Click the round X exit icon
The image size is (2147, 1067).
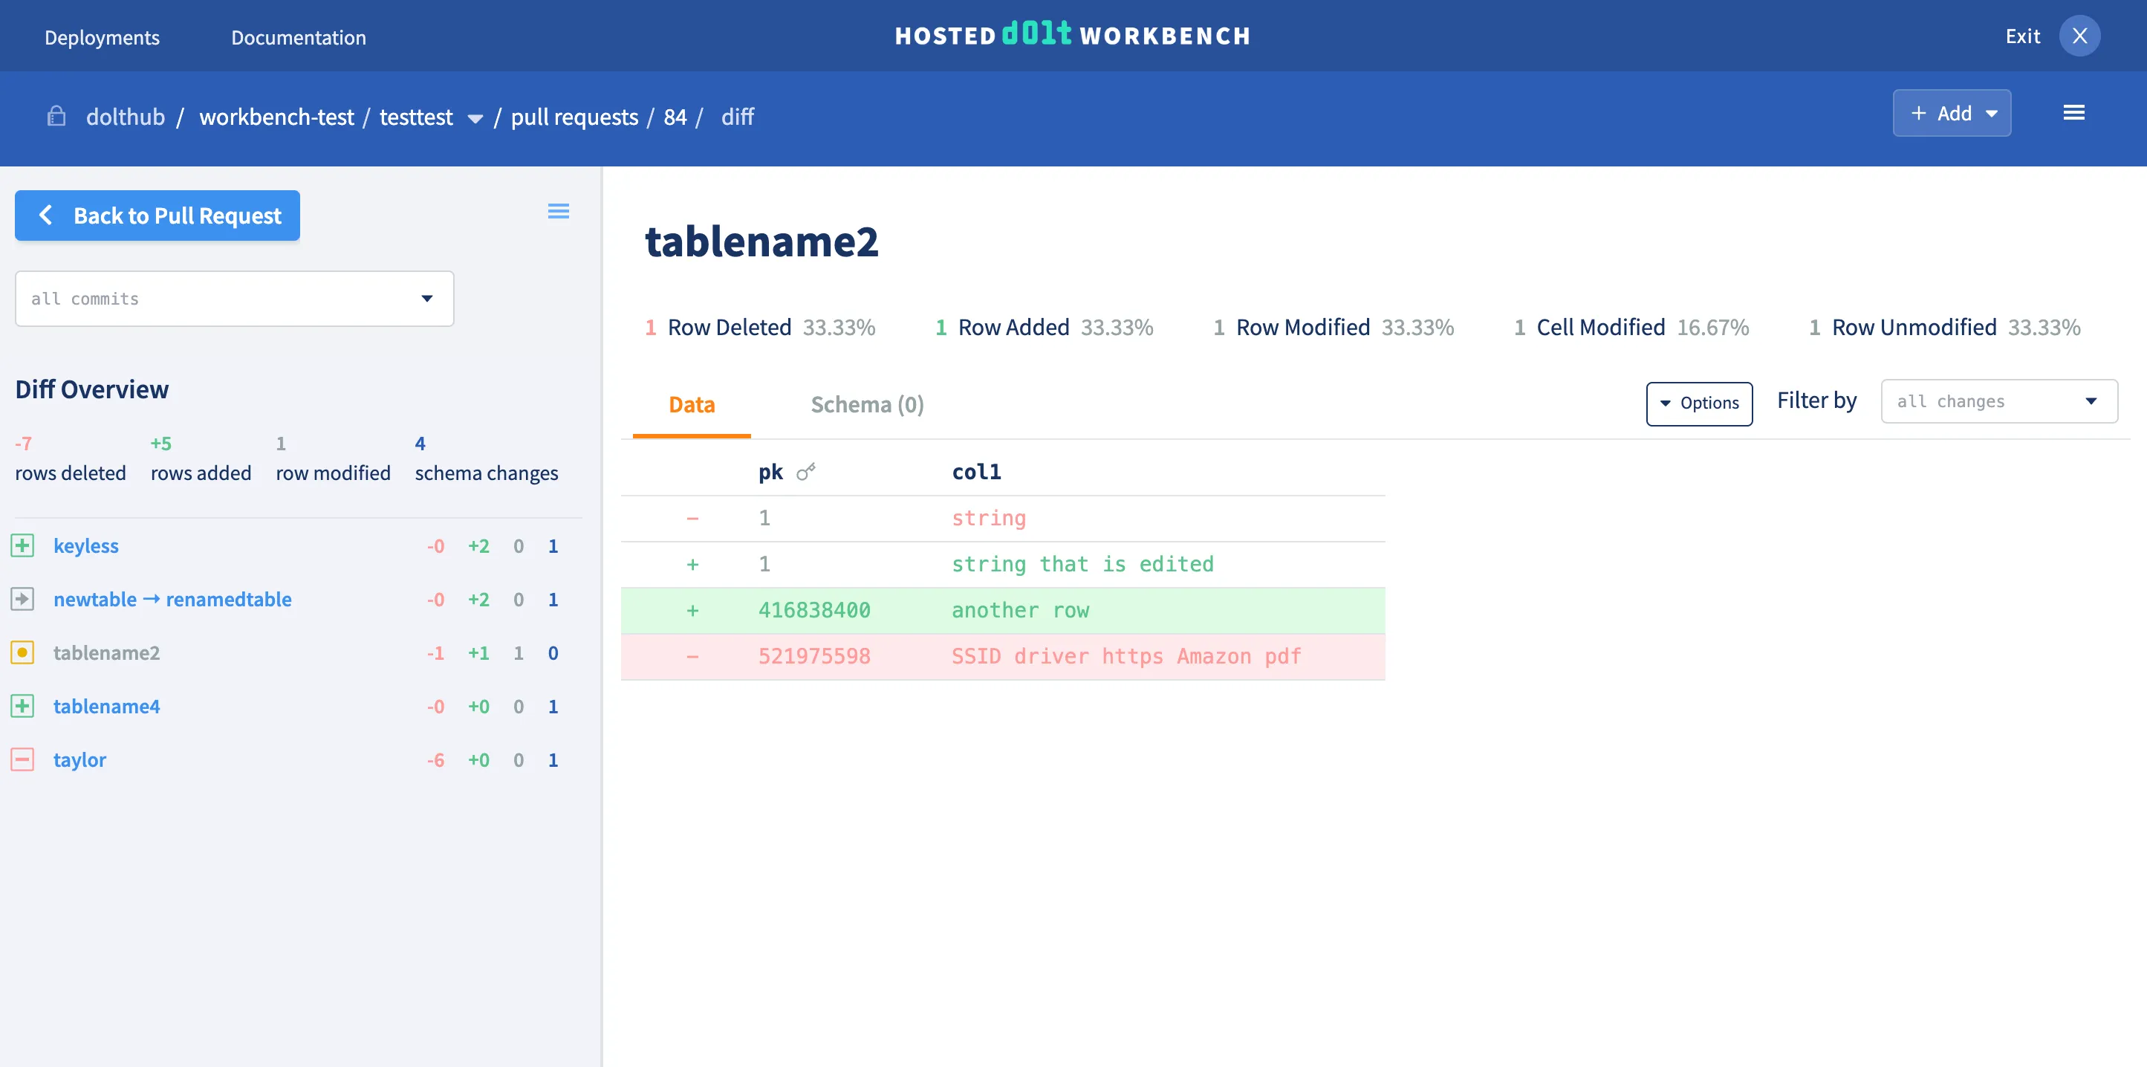(x=2079, y=36)
